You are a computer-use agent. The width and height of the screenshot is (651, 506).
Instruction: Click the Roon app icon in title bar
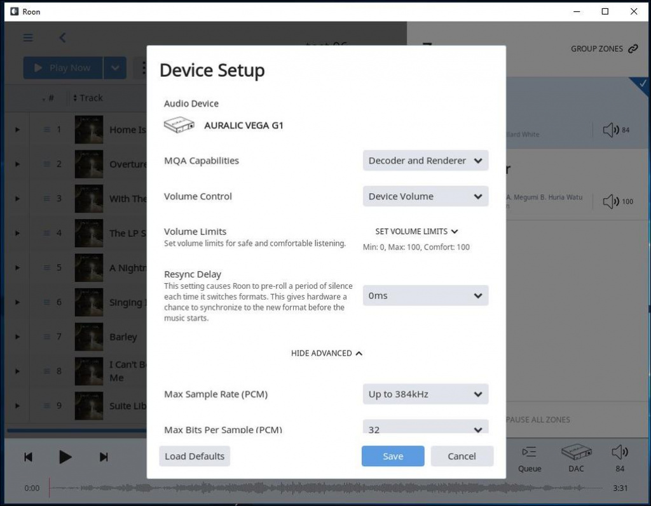pos(15,11)
